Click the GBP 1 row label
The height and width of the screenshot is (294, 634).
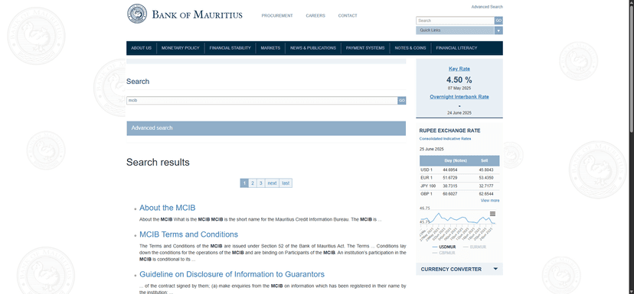426,194
